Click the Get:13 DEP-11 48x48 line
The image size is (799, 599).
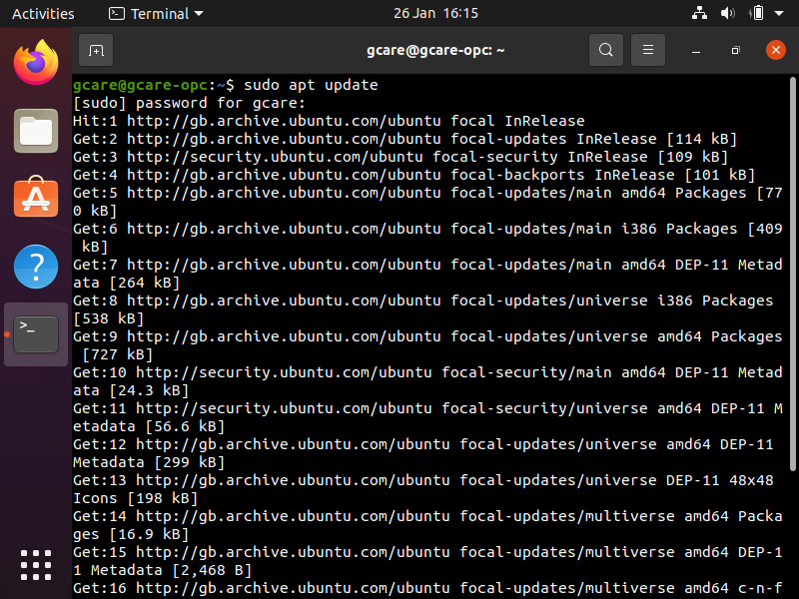point(422,480)
